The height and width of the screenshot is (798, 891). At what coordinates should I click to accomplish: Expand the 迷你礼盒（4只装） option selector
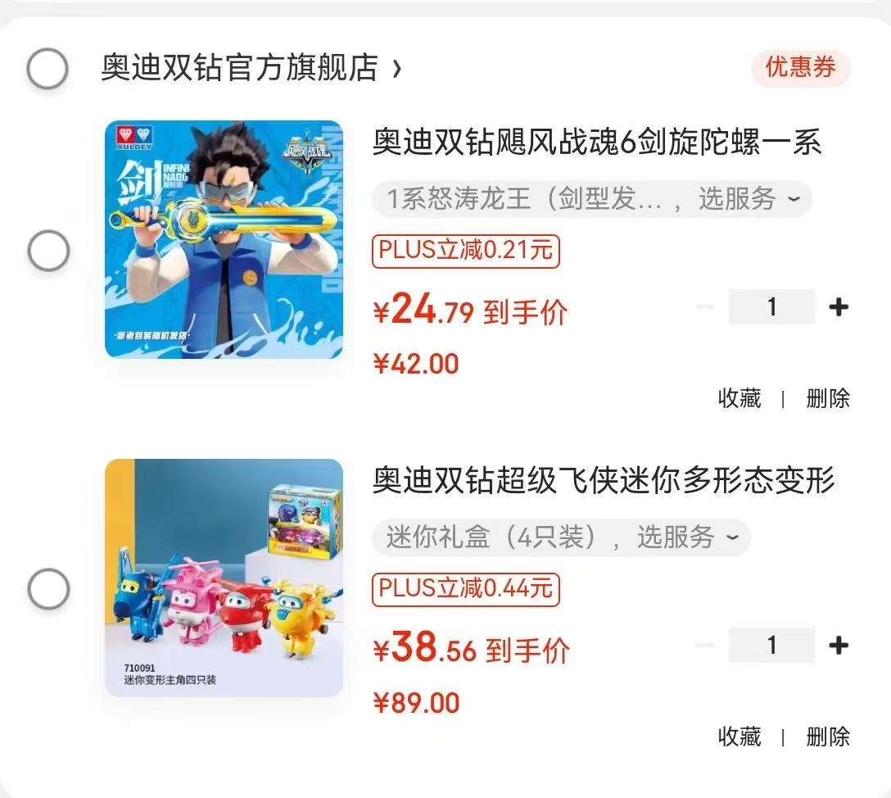(x=562, y=537)
